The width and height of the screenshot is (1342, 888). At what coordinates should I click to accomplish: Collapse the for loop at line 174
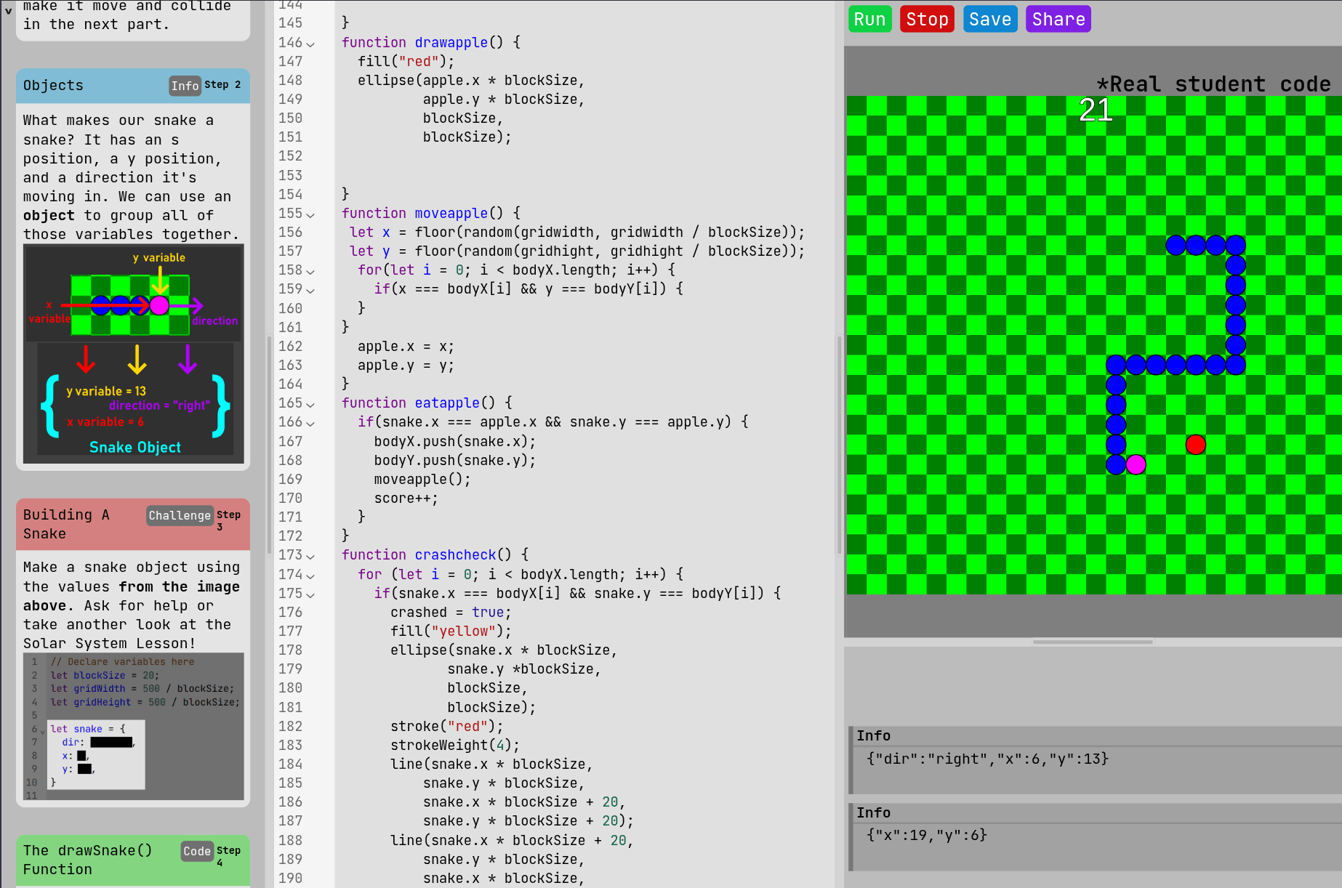coord(310,575)
